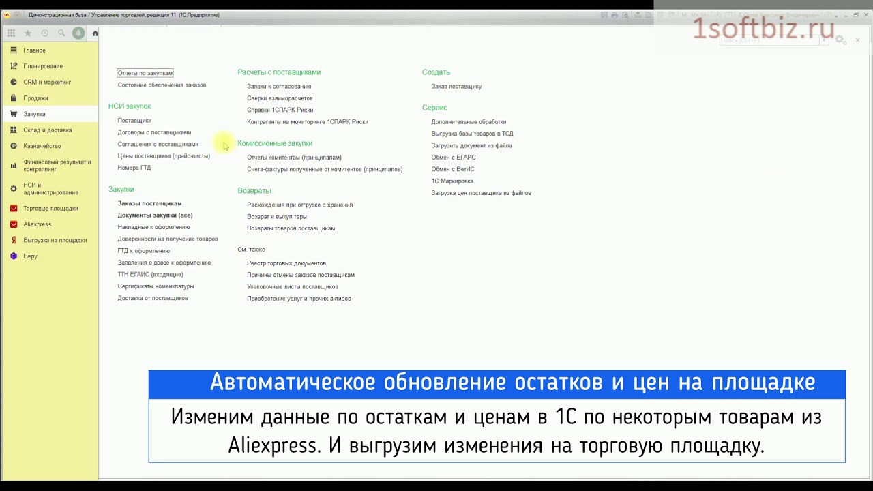Open Возвраты товаров поставщикам
Viewport: 873px width, 491px height.
point(291,228)
